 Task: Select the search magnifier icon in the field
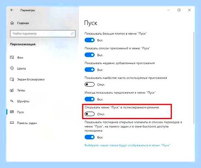pyautogui.click(x=72, y=34)
